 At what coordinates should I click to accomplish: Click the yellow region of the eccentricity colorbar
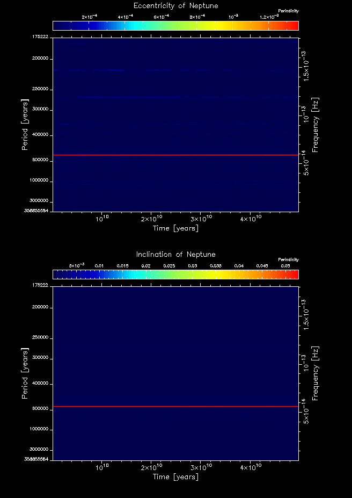click(217, 26)
